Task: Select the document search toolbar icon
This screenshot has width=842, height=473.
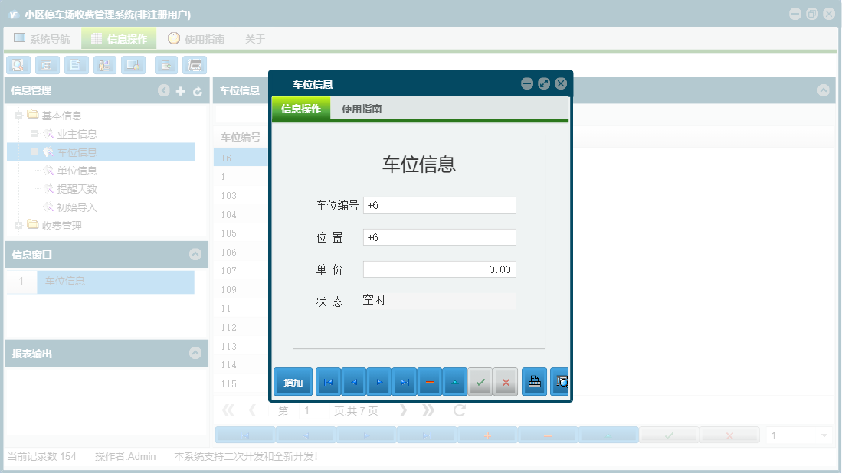Action: pyautogui.click(x=18, y=65)
